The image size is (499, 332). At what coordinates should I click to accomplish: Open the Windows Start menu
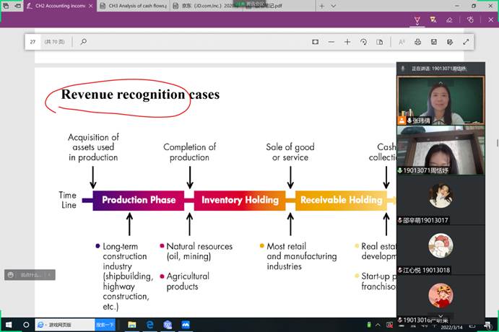tap(8, 326)
